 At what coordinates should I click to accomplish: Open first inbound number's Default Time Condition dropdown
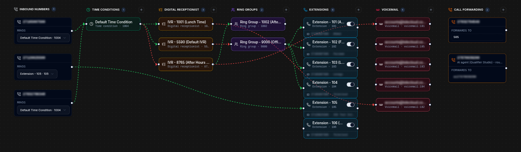pos(43,38)
